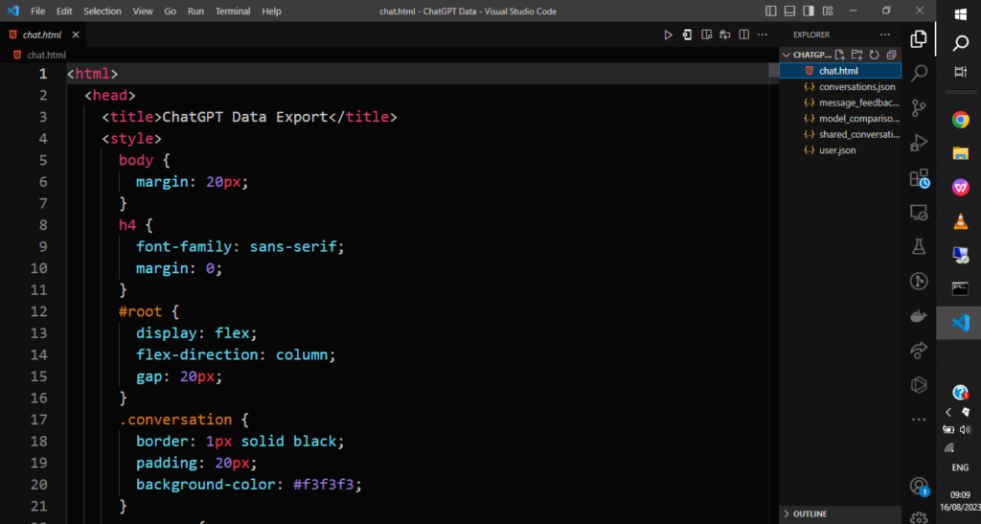Image resolution: width=981 pixels, height=524 pixels.
Task: Open the Accounts menu with the badge
Action: click(x=919, y=486)
